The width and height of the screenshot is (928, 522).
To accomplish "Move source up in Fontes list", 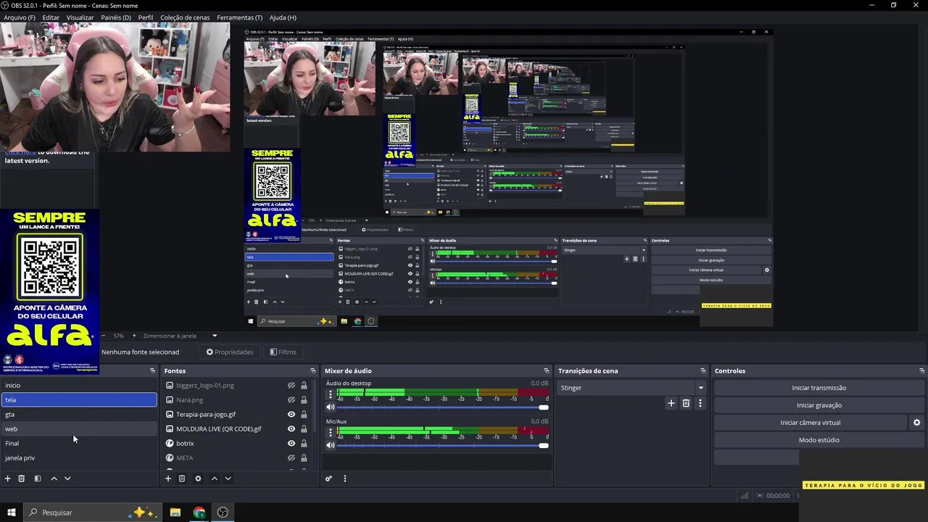I will [x=214, y=478].
